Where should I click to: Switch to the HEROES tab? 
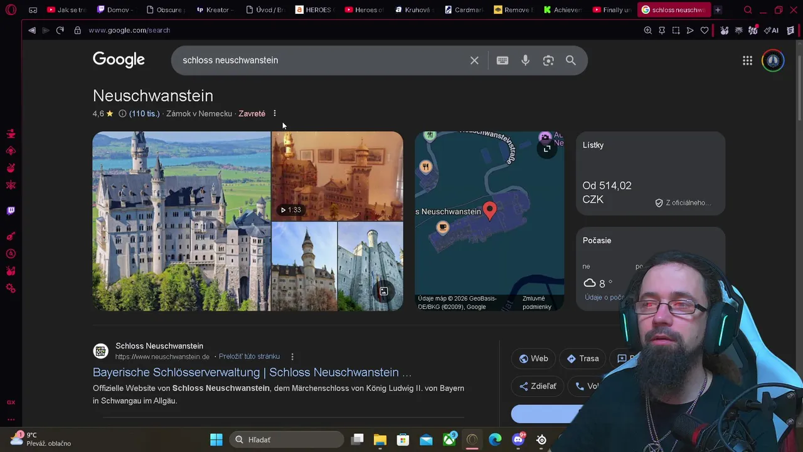point(314,10)
